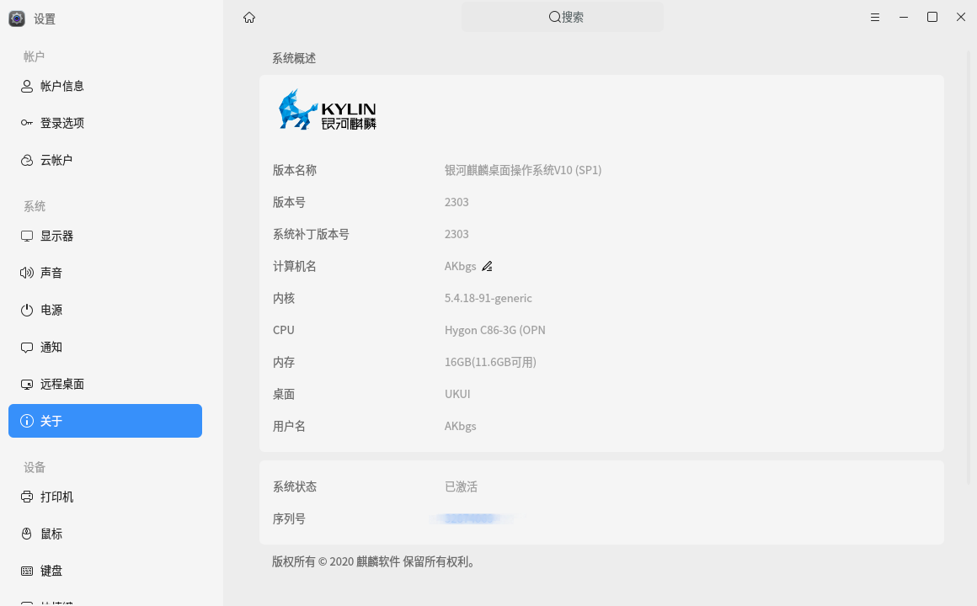Screen dimensions: 977x606
Task: Open the hamburger menu icon
Action: coord(875,18)
